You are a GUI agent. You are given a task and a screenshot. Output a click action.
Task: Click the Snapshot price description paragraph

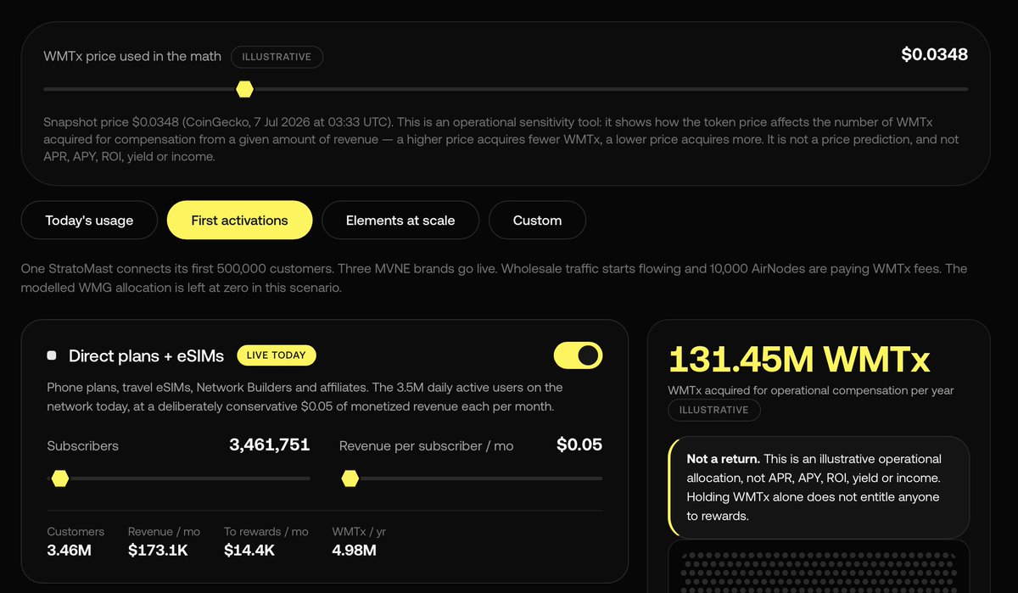(501, 139)
